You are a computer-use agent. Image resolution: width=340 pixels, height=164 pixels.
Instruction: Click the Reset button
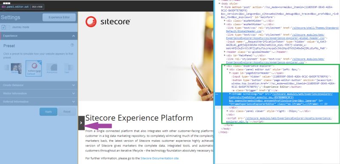67,112
